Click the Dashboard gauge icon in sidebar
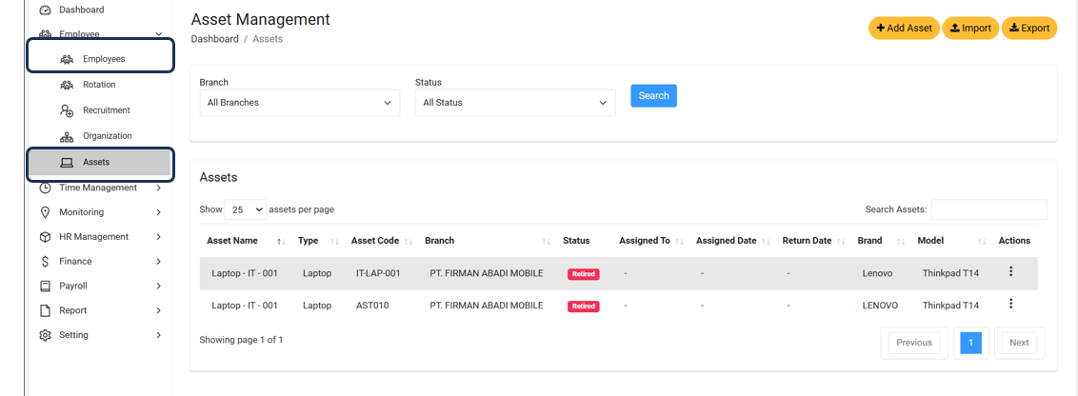Image resolution: width=1078 pixels, height=396 pixels. click(x=45, y=10)
